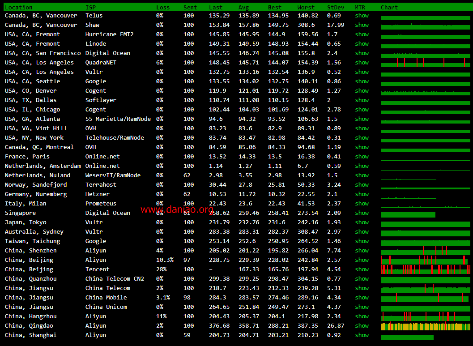Click the 26.87 StDev value
The width and height of the screenshot is (473, 346).
[x=336, y=325]
